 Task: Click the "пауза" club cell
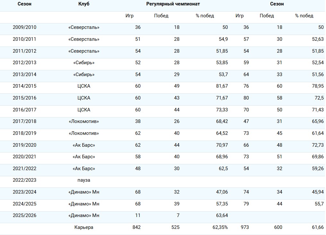tap(84, 180)
